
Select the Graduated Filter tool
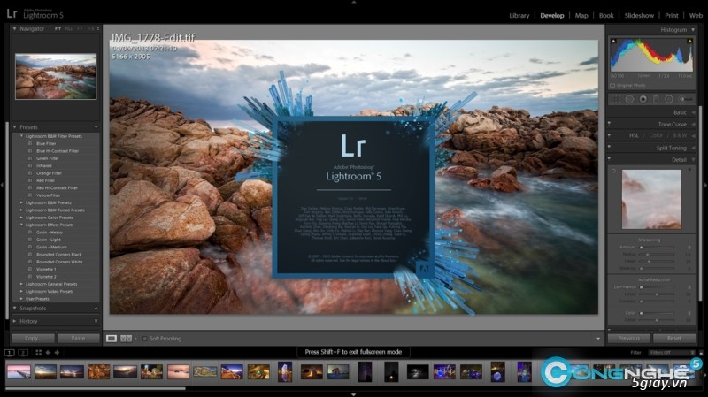point(656,99)
